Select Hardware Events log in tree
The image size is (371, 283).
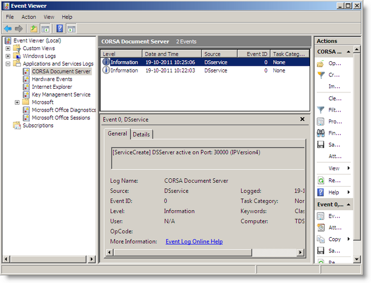tap(52, 79)
